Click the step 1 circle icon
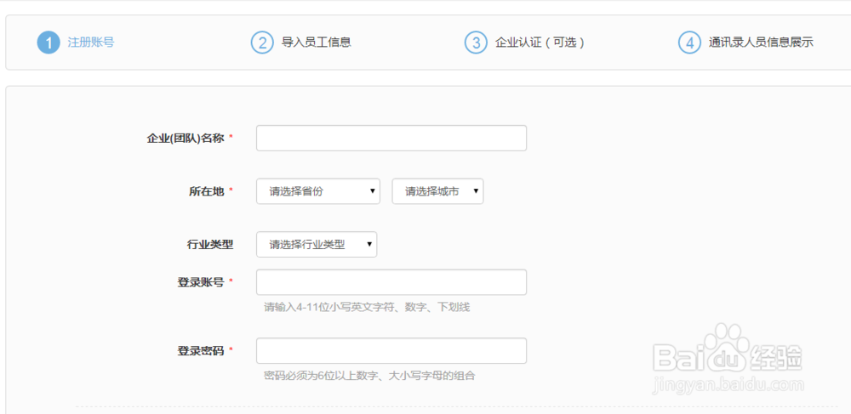This screenshot has width=851, height=414. coord(49,43)
